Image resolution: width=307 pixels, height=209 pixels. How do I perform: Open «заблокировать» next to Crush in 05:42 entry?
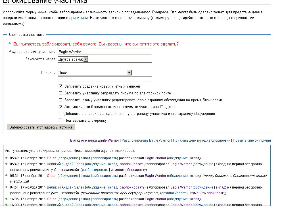105,158
